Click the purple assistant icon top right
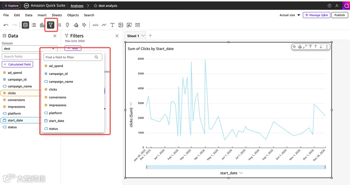Image resolution: width=350 pixels, height=185 pixels. point(346,6)
